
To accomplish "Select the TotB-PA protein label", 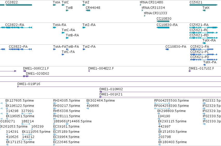I will (x=73, y=47).
